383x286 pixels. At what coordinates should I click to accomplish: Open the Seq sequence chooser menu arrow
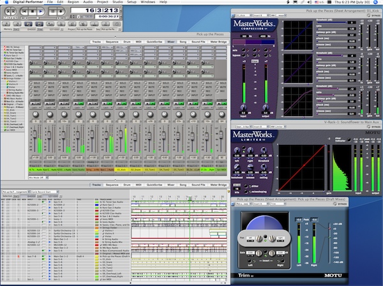point(120,29)
